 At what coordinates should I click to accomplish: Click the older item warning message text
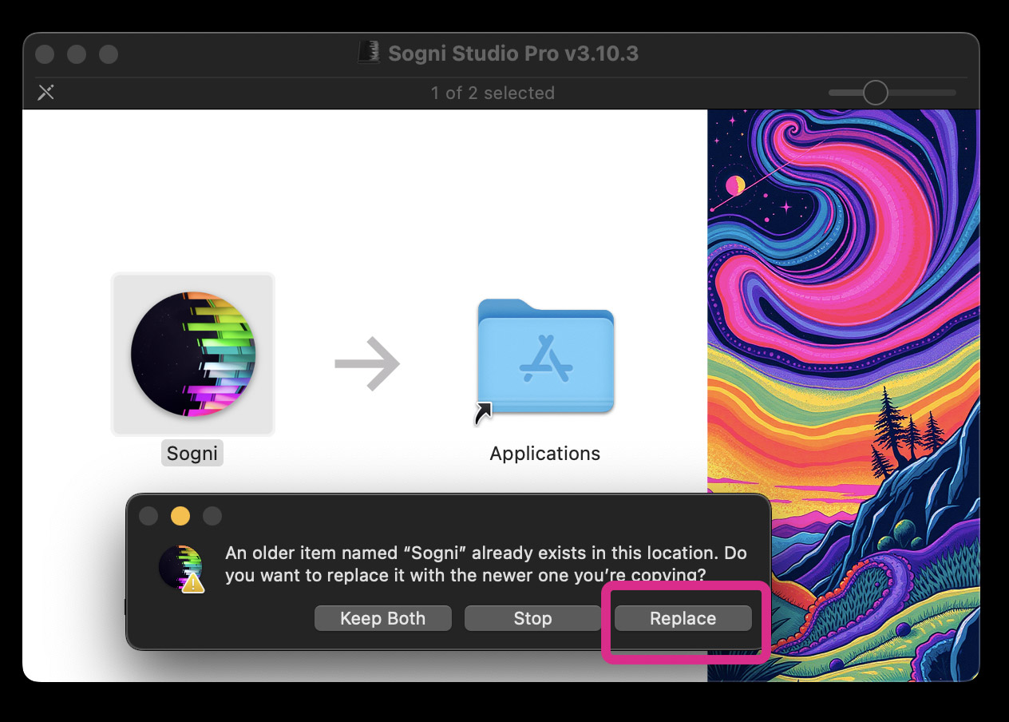click(x=485, y=564)
